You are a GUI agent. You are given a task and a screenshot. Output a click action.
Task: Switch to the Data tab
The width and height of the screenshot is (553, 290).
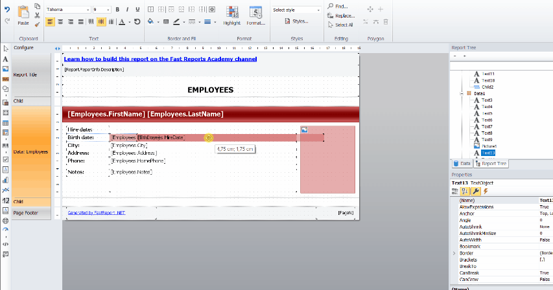[462, 164]
